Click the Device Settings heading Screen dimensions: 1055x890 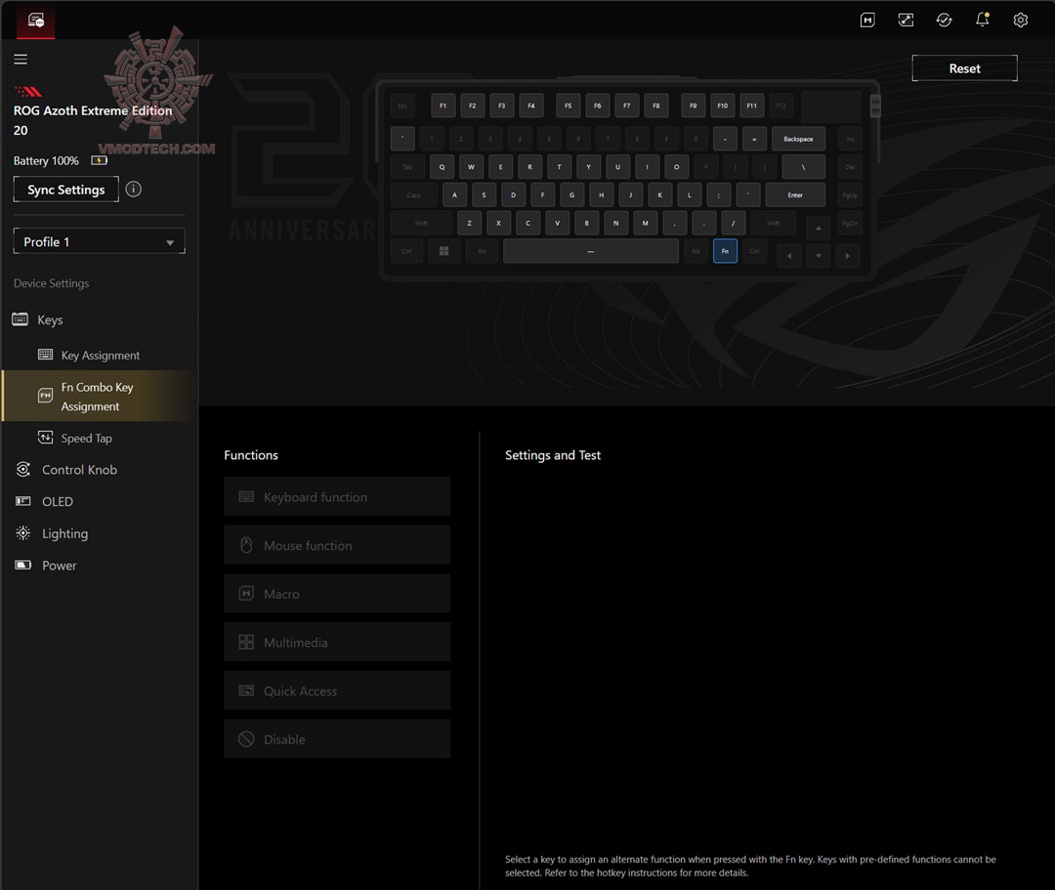tap(51, 283)
